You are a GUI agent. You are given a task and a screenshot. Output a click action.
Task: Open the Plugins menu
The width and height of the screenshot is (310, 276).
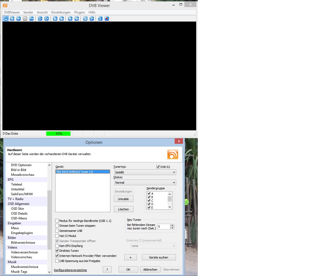click(x=79, y=12)
